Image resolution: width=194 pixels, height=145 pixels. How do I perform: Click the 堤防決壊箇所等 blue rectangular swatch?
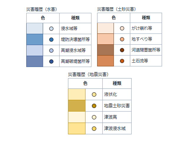click(x=34, y=40)
